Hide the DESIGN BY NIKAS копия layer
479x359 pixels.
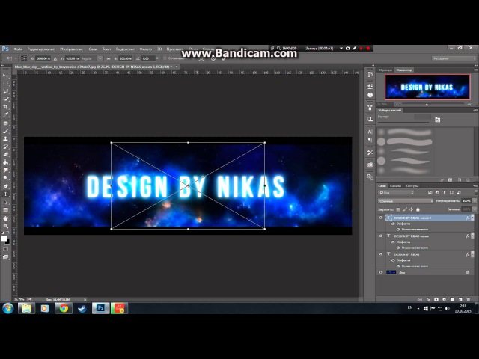pos(381,236)
